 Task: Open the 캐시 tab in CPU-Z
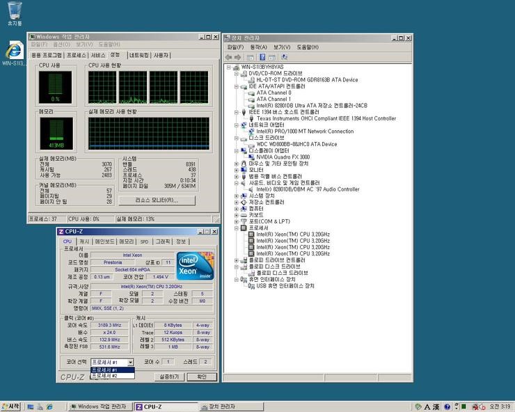click(x=84, y=241)
